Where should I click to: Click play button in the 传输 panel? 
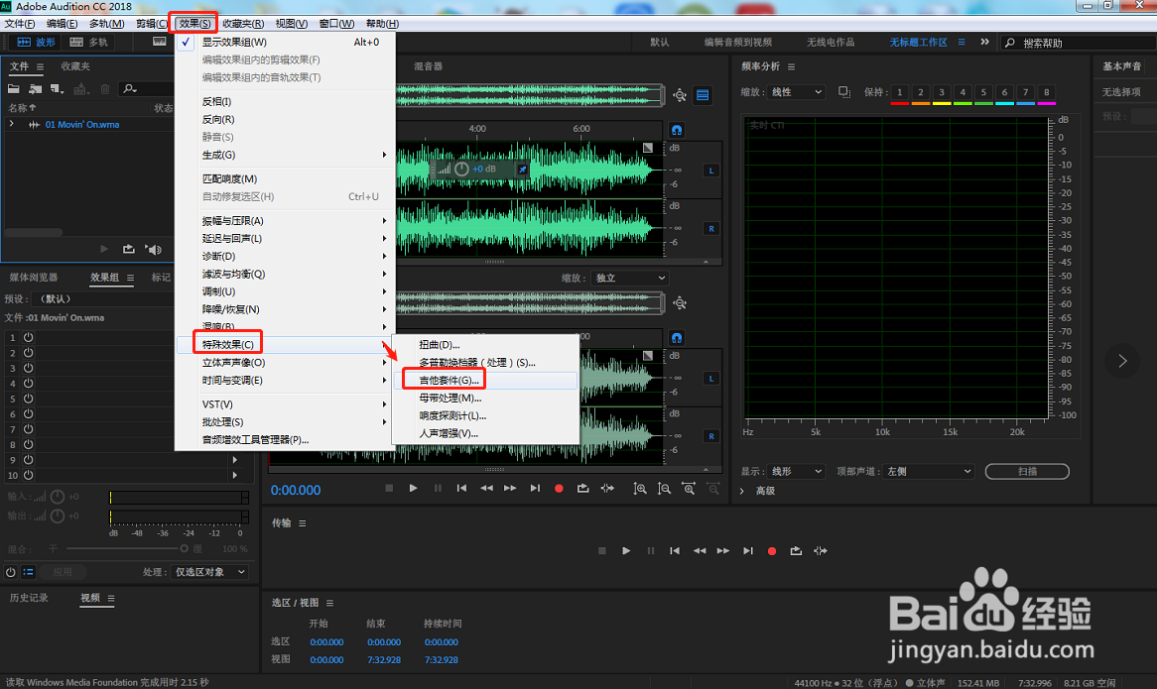coord(626,551)
